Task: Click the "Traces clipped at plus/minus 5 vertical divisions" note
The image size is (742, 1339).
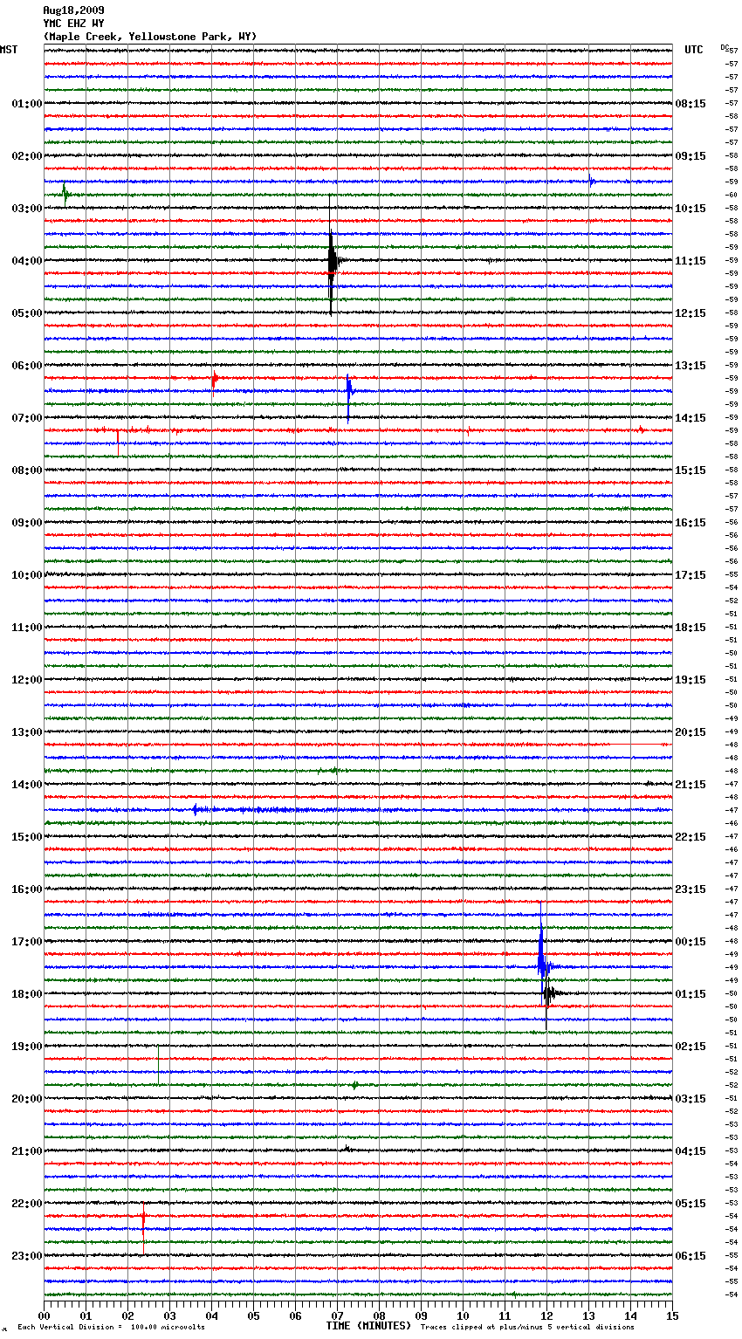Action: tap(527, 1327)
